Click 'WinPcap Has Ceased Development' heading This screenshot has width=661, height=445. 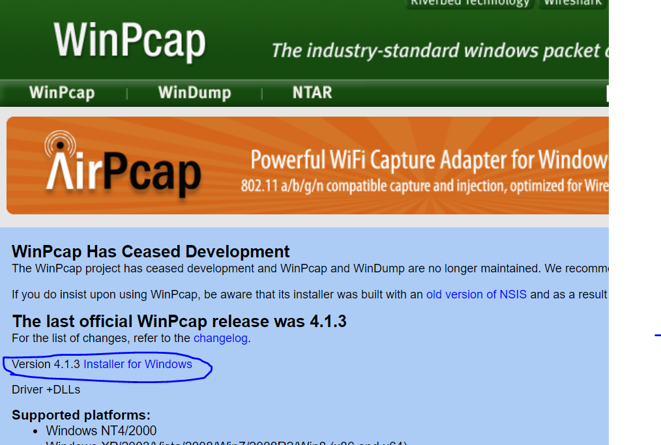pyautogui.click(x=151, y=251)
